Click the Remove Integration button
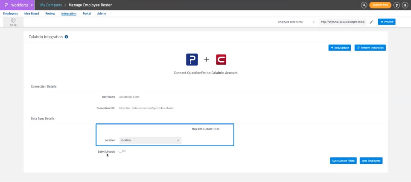Viewport: 411px width, 182px height. coord(370,48)
